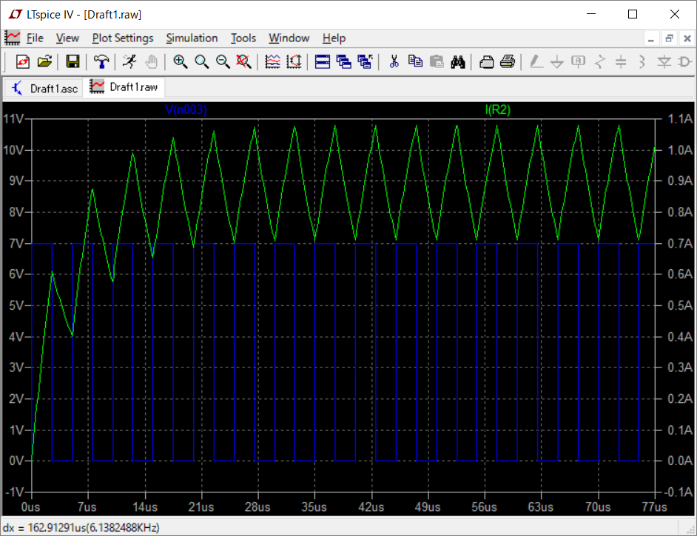Click the Autorange axes icon
The image size is (697, 536).
click(294, 61)
